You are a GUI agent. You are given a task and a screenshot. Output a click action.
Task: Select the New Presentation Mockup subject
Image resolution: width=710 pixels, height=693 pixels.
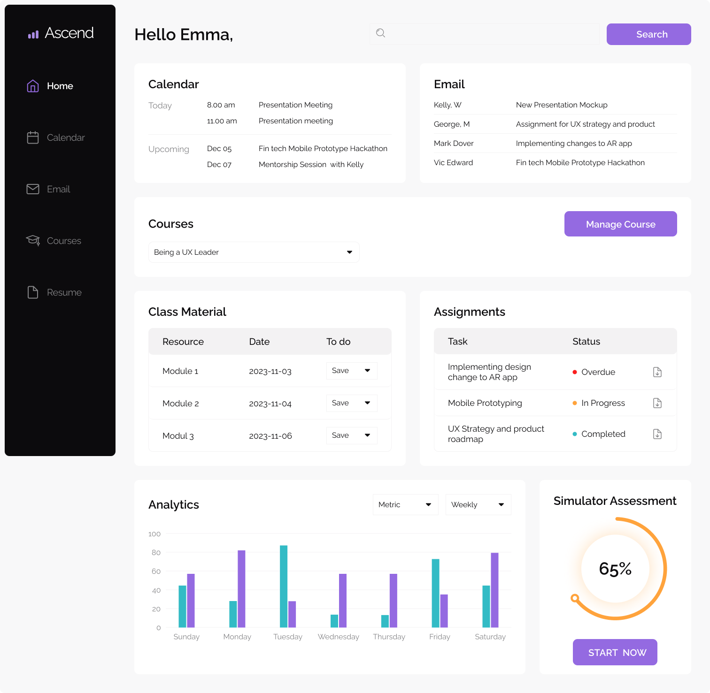(562, 105)
